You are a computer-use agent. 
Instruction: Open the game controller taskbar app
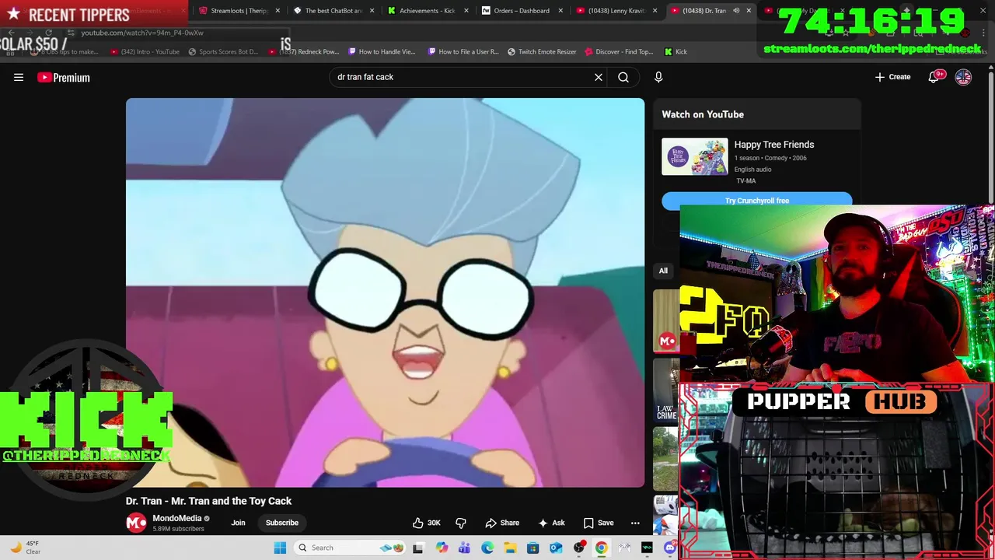click(x=624, y=548)
